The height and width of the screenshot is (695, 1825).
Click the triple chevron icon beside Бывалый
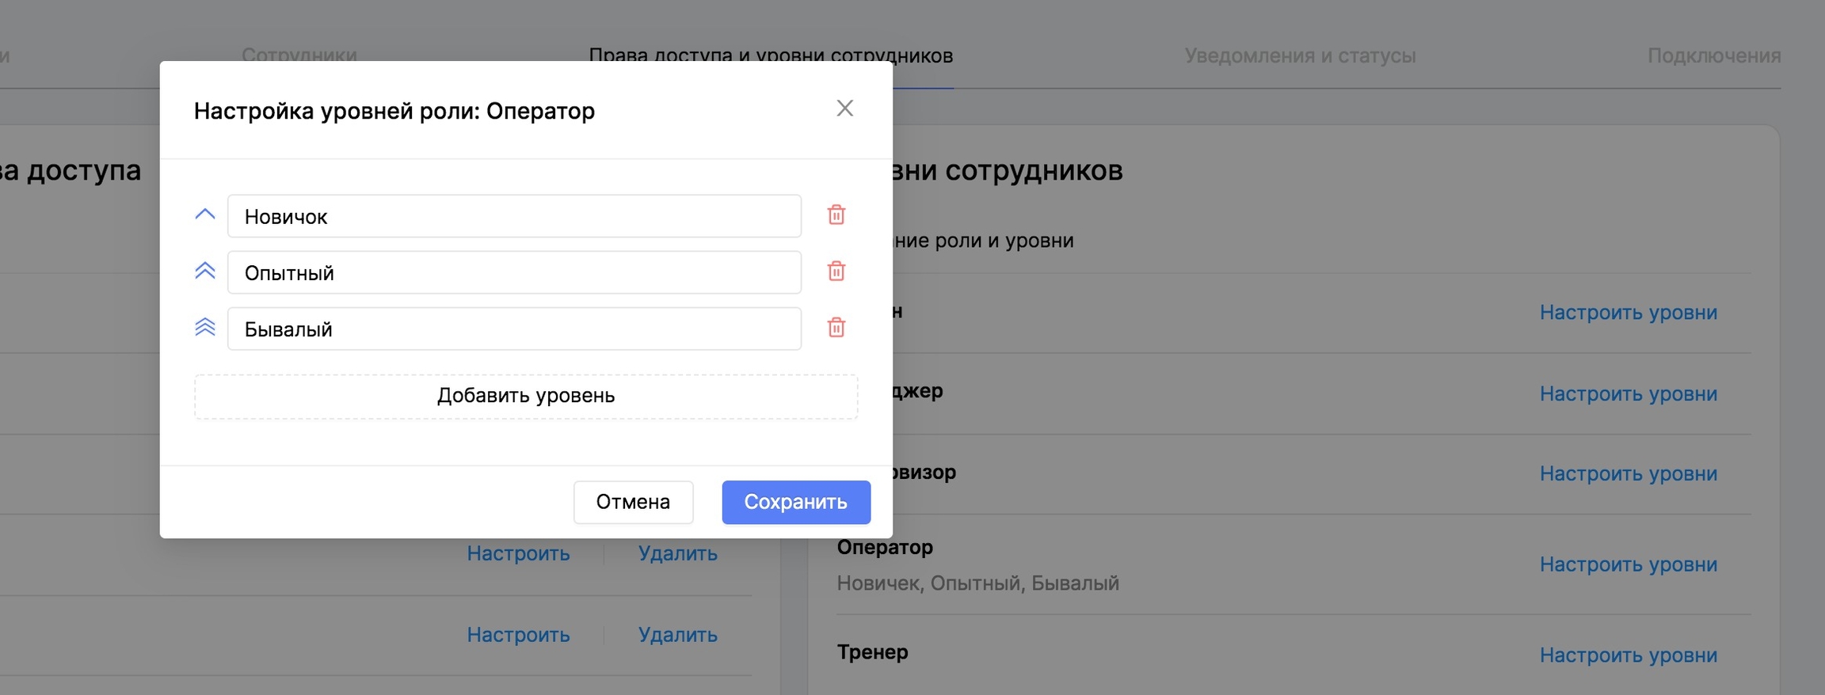[205, 328]
